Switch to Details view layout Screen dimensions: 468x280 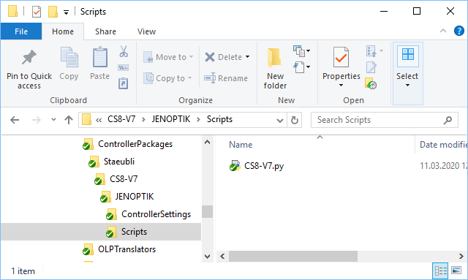click(440, 270)
